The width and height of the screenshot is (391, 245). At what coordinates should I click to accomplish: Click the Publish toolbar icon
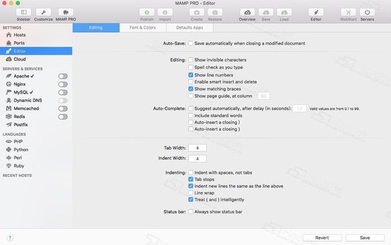coord(147,12)
